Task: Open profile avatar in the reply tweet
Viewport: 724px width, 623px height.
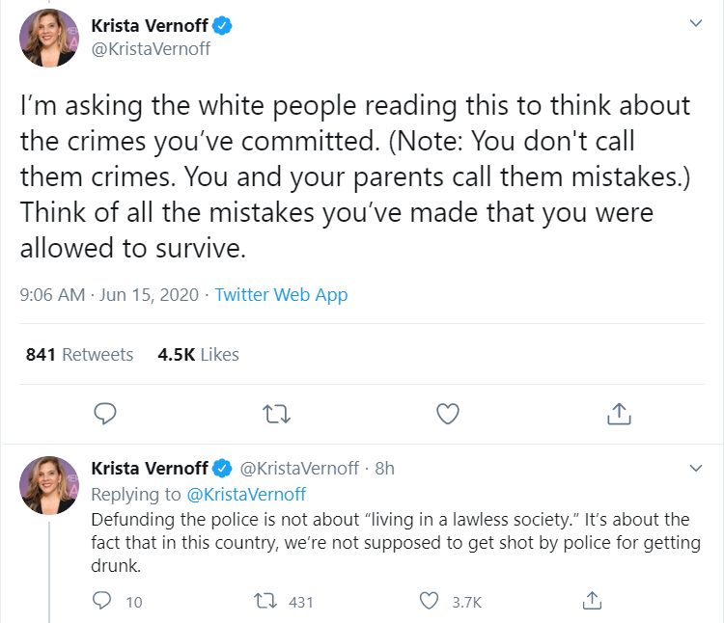Action: [49, 485]
